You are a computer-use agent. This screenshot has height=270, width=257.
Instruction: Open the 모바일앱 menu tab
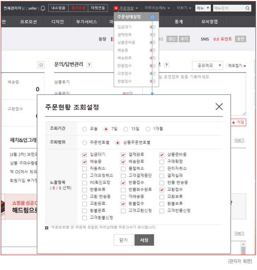tap(210, 22)
